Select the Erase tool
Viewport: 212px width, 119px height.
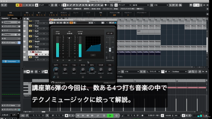[x=74, y=5]
